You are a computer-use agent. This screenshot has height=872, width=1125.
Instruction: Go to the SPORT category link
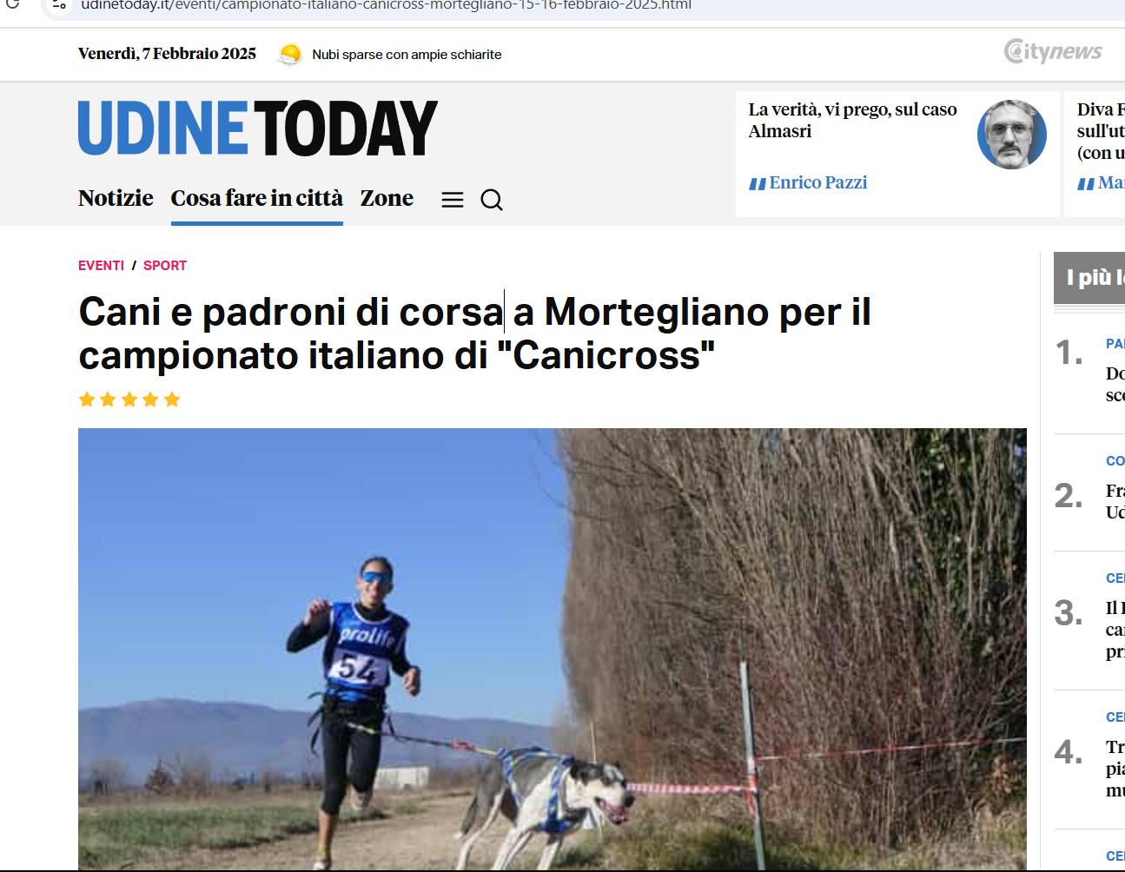(x=165, y=266)
